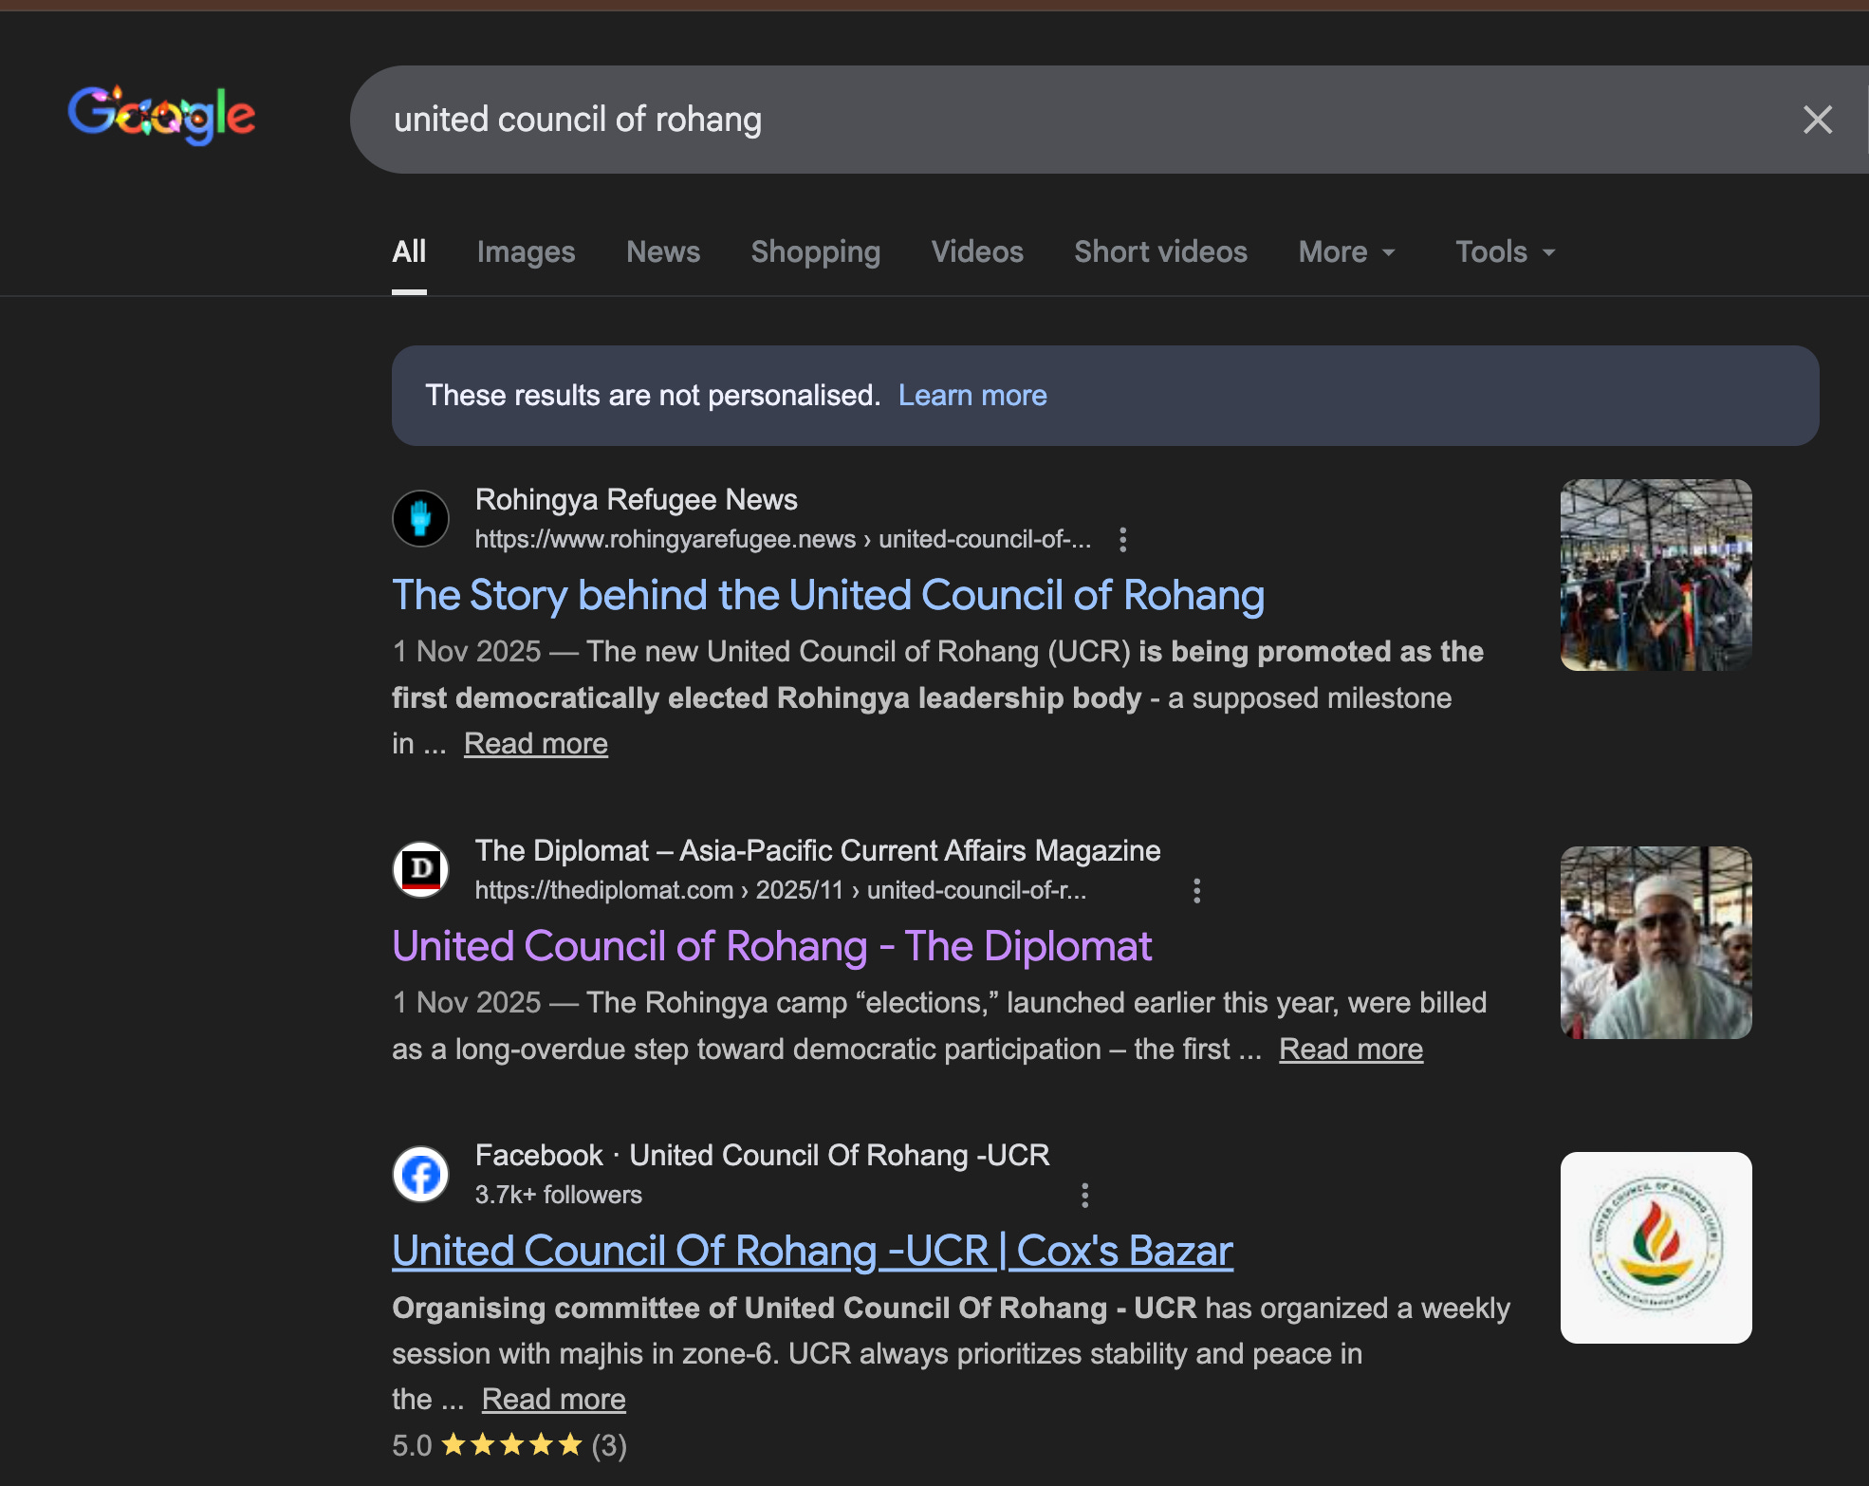Screen dimensions: 1869x1486
Task: Open 'The Story behind the United Council of Rohang'
Action: tap(827, 596)
